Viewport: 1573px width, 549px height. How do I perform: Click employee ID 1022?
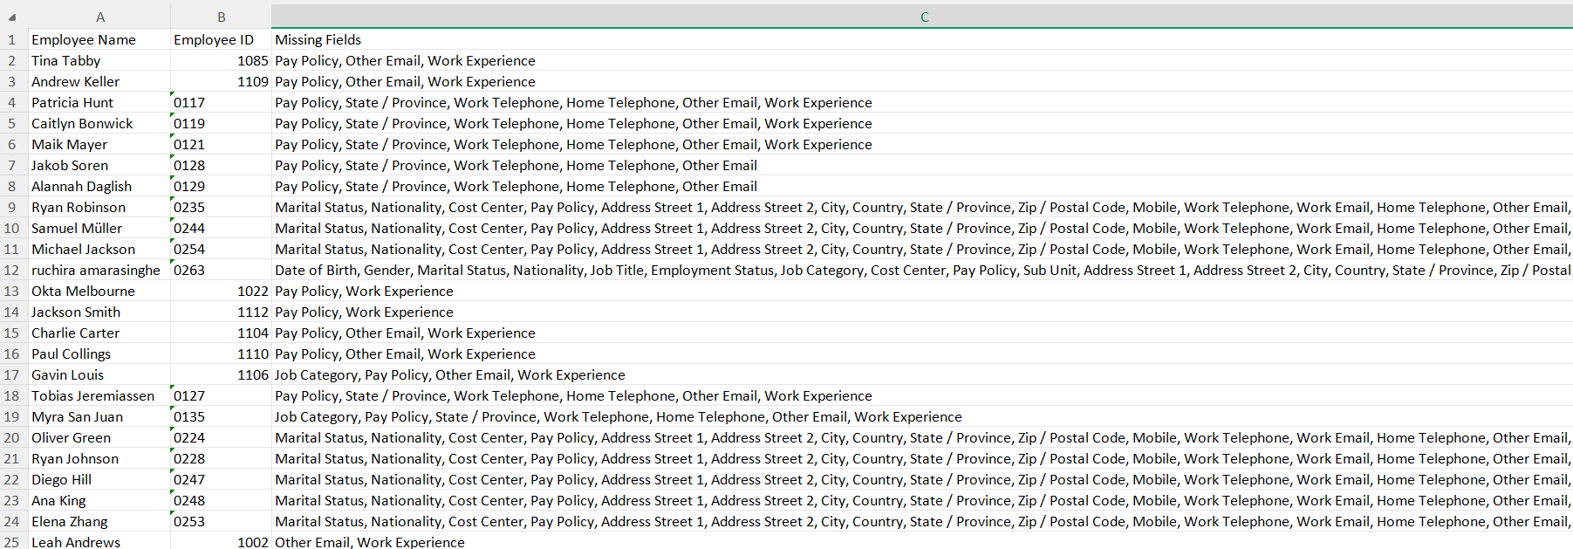[x=221, y=291]
